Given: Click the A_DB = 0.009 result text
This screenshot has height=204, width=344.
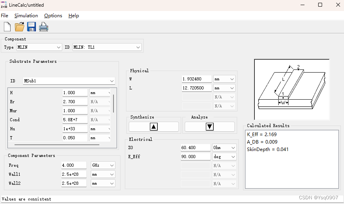Looking at the screenshot, I should click(x=262, y=142).
